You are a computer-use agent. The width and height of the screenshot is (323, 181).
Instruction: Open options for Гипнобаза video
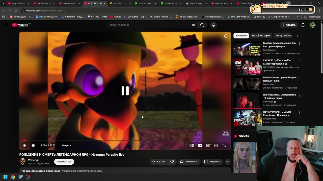pos(300,95)
